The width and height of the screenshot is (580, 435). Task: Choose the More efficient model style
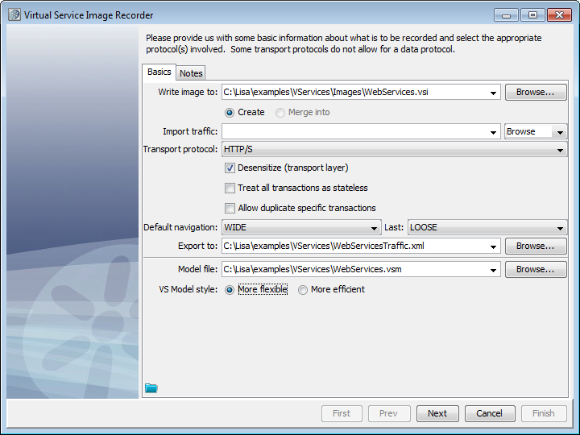click(x=303, y=290)
